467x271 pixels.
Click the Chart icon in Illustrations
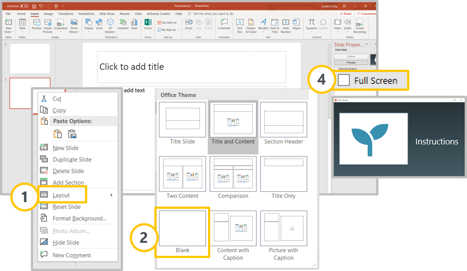(134, 24)
